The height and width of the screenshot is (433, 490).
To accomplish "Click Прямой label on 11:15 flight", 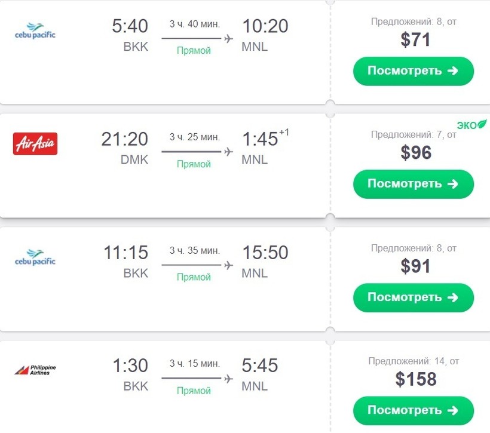I will point(194,277).
